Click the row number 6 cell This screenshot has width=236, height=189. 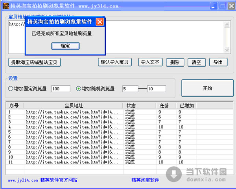(x=9, y=137)
